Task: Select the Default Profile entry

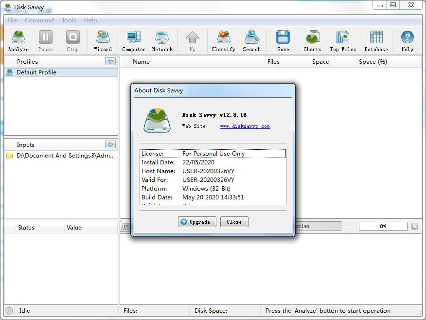Action: click(x=36, y=72)
